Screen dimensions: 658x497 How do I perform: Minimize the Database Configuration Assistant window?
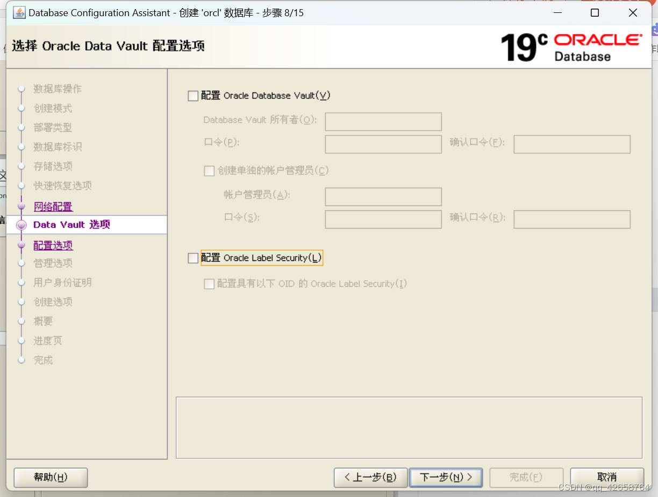pyautogui.click(x=556, y=12)
